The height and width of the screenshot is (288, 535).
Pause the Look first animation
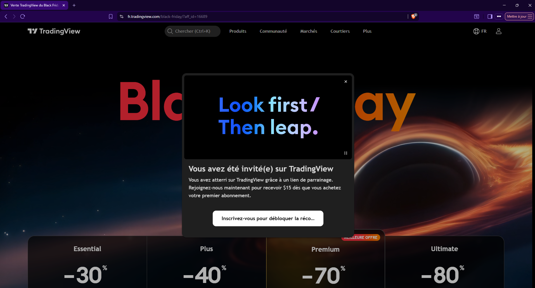click(346, 153)
